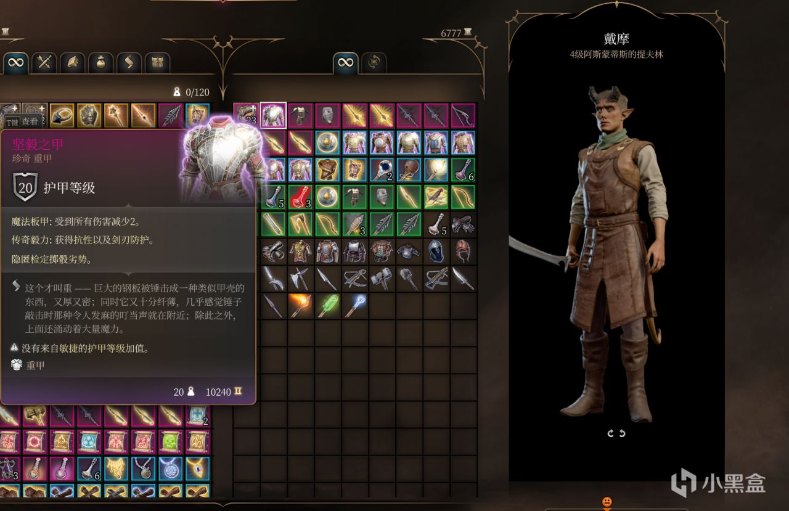Screen dimensions: 789x511
Task: Open the treasure chest filter tab
Action: pyautogui.click(x=158, y=62)
